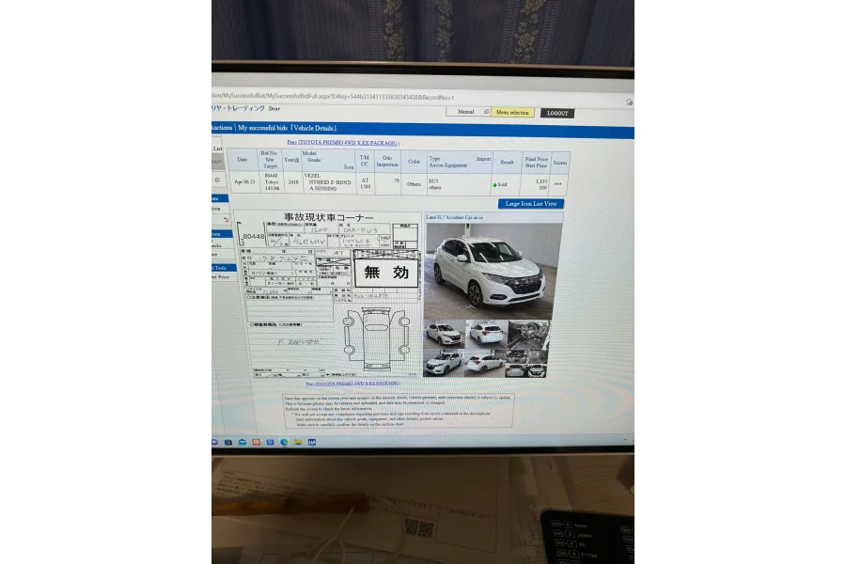The height and width of the screenshot is (564, 846).
Task: Toggle the Sold result filter for the Apr 06.23 row
Action: (499, 184)
